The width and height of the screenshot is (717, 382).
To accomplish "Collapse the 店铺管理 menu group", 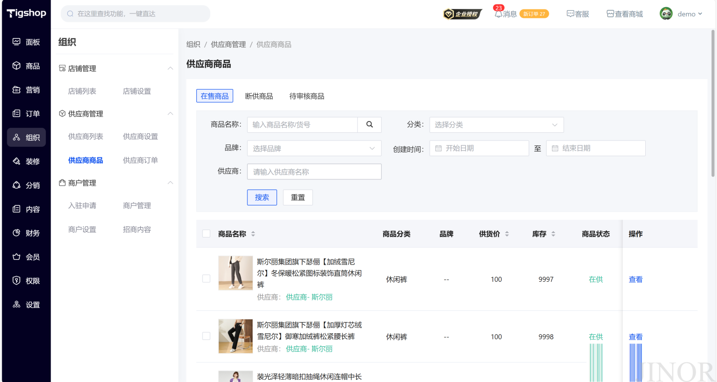I will click(170, 68).
